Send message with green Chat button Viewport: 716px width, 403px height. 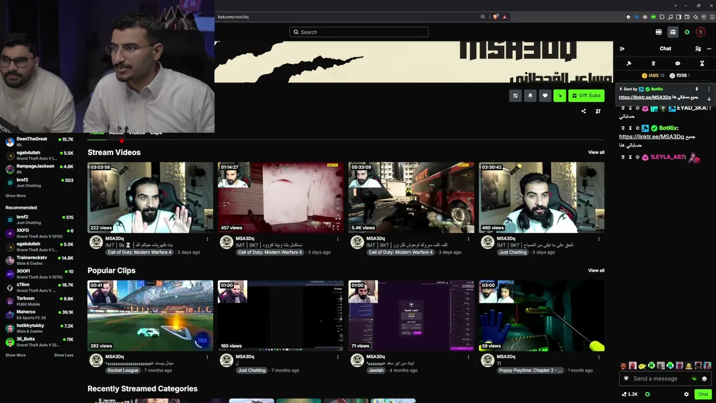click(703, 394)
